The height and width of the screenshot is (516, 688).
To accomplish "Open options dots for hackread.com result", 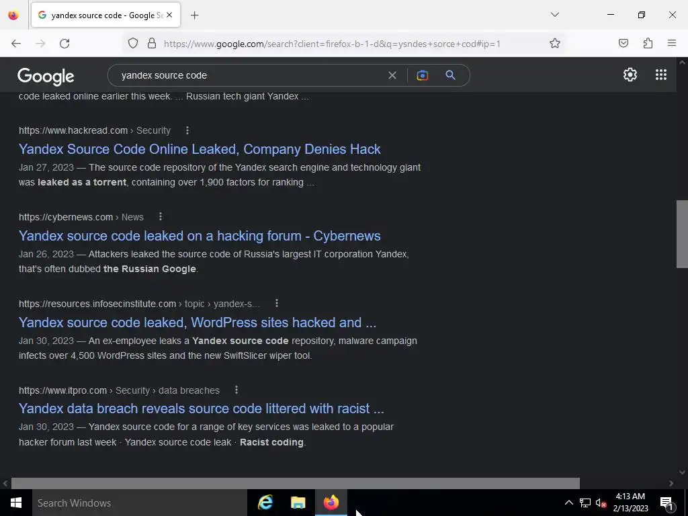I will coord(187,130).
